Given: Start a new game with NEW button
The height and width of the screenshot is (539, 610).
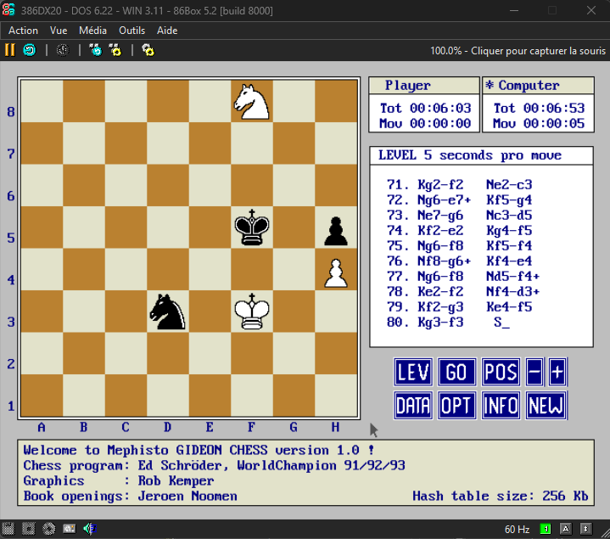Looking at the screenshot, I should pos(546,406).
